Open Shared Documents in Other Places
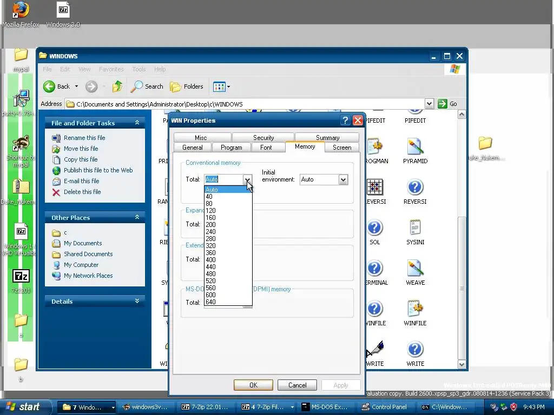 (x=88, y=254)
